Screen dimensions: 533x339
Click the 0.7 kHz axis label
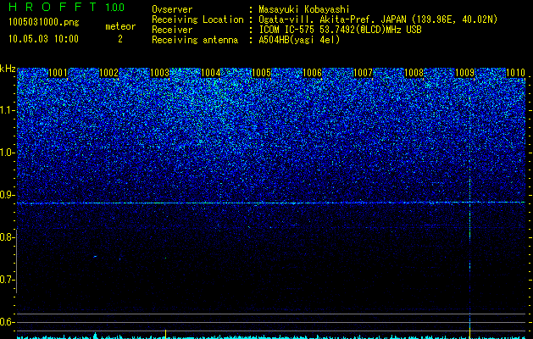[x=8, y=280]
